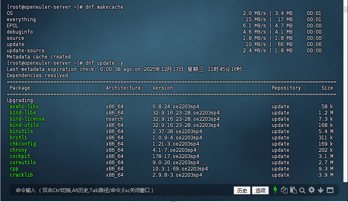Click '178-17.oe2203sp4' cockpit version
The width and height of the screenshot is (348, 202).
click(176, 156)
